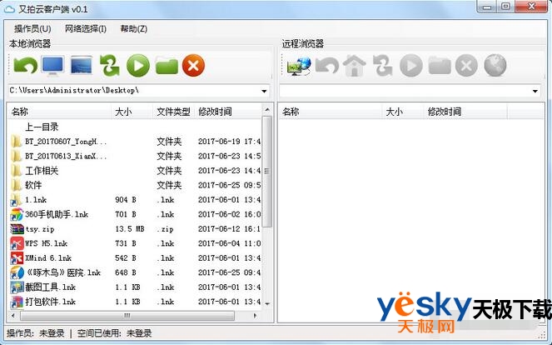This screenshot has width=552, height=345.
Task: Click the red X delete icon
Action: tap(193, 65)
